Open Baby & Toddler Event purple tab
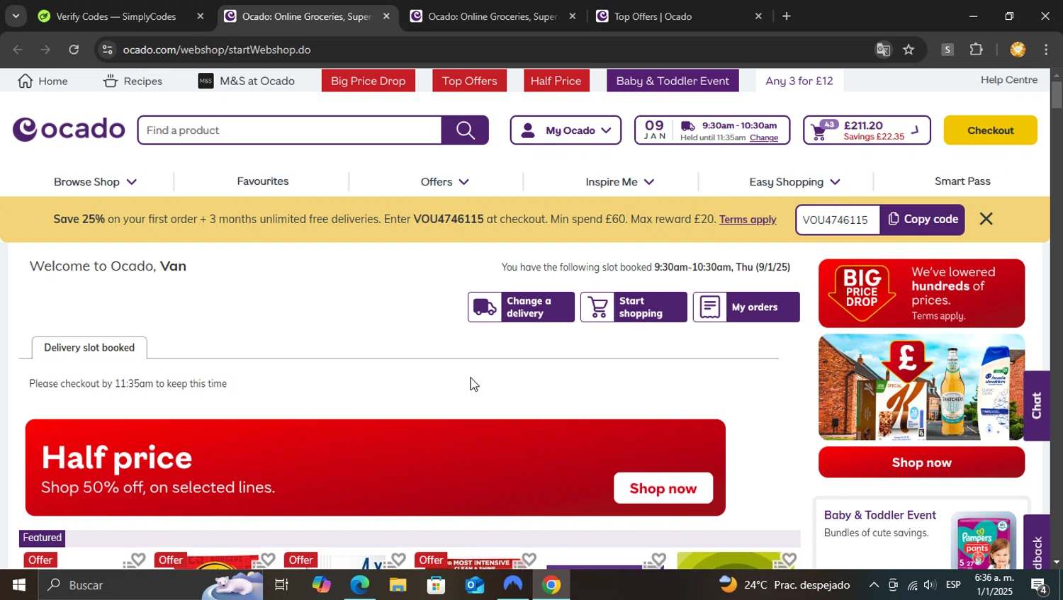This screenshot has width=1063, height=600. (x=673, y=81)
